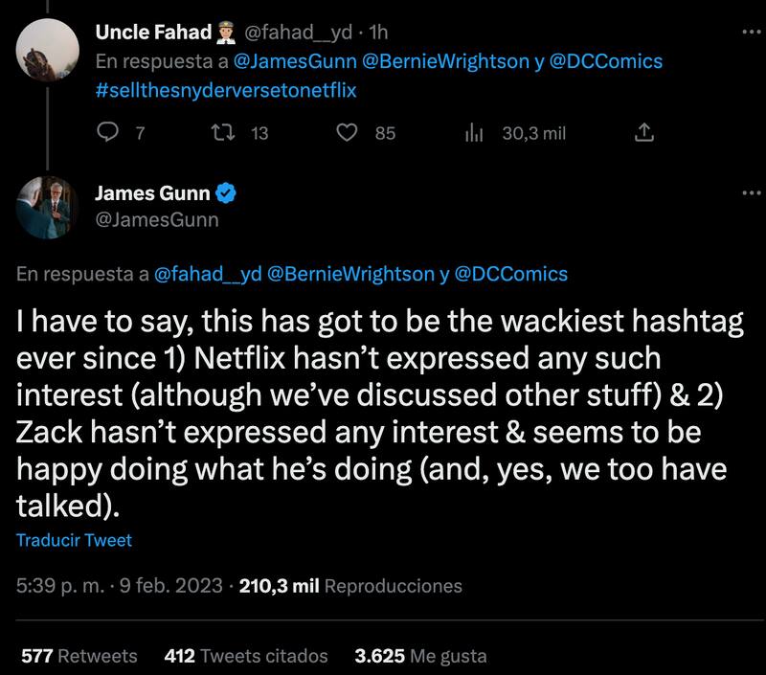The height and width of the screenshot is (675, 766).
Task: Open Uncle Fahad's profile picture
Action: (x=48, y=49)
